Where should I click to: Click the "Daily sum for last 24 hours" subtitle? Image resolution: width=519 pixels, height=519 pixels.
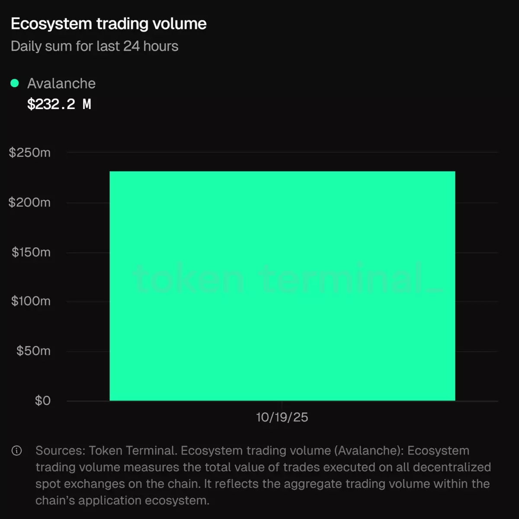pos(94,46)
